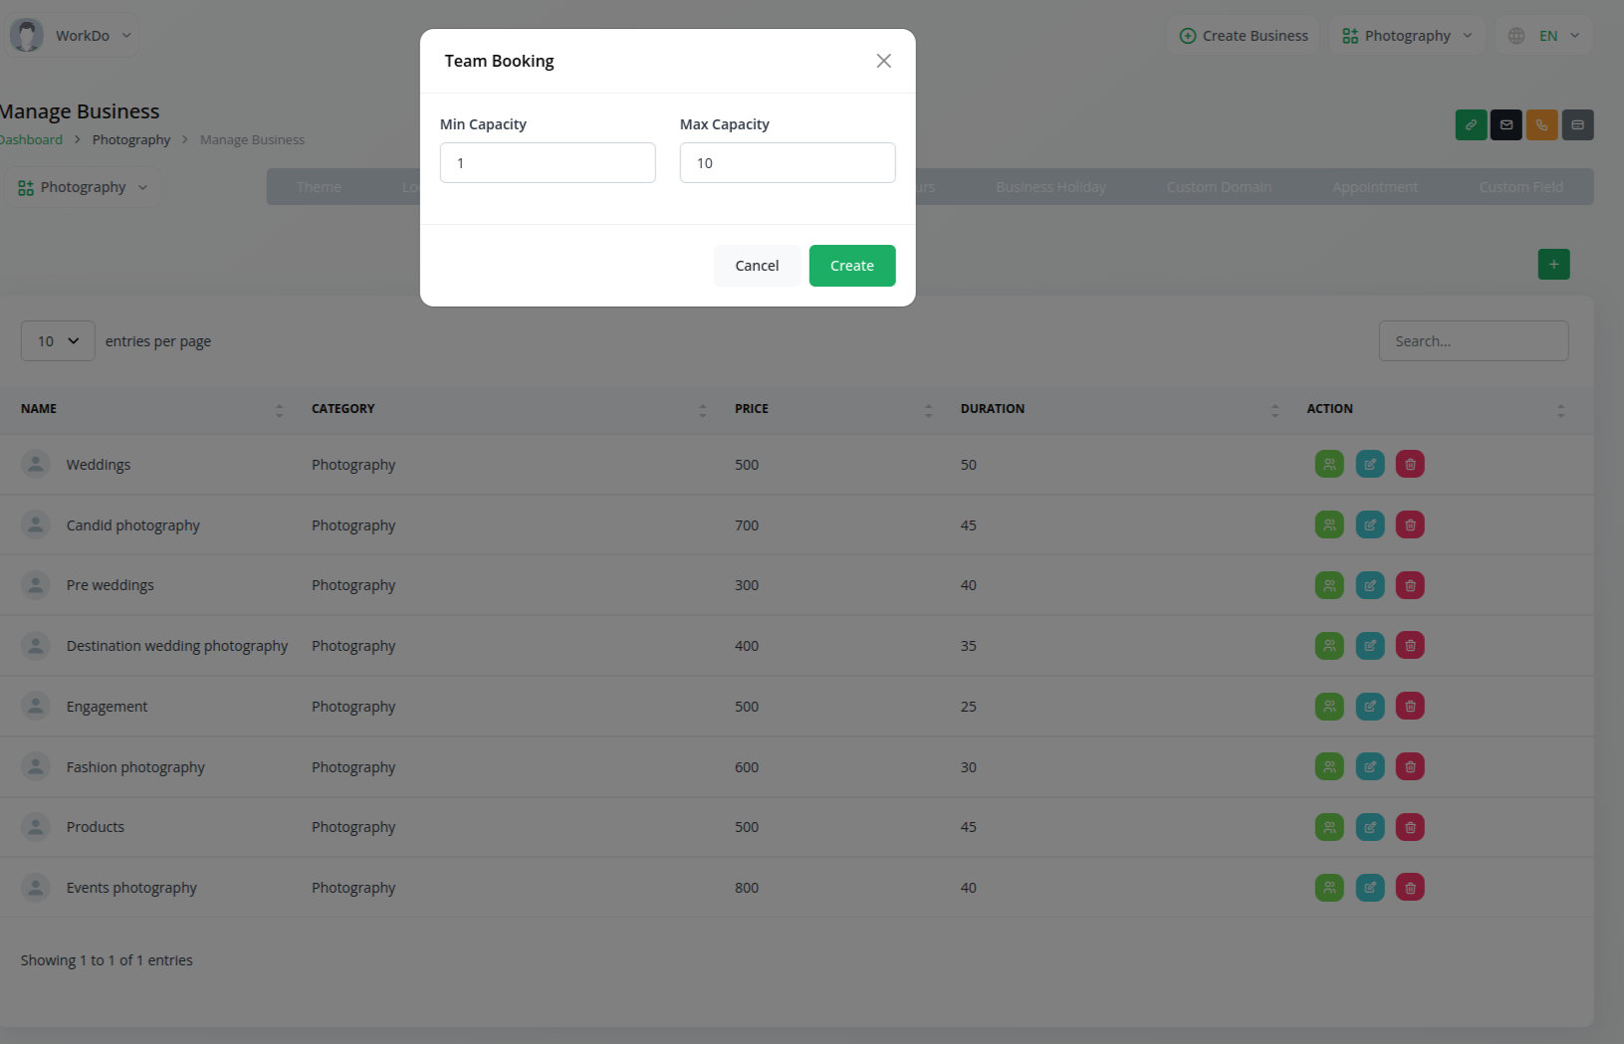The height and width of the screenshot is (1044, 1624).
Task: Open the WorkDo user menu
Action: coord(71,35)
